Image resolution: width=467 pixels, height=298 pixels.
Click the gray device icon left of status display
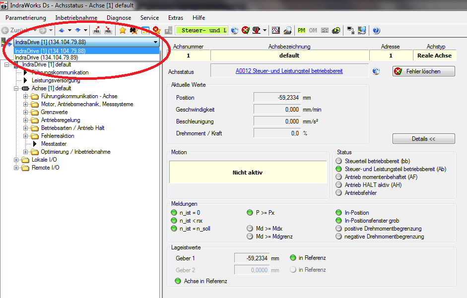pos(169,30)
